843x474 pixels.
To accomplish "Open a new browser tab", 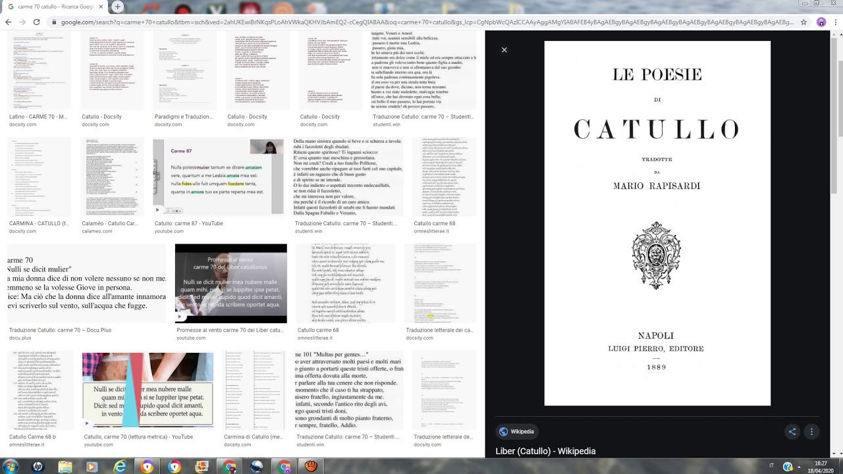I will click(x=117, y=7).
